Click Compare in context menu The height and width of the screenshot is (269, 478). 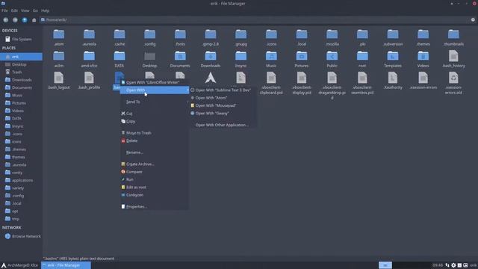coord(155,172)
